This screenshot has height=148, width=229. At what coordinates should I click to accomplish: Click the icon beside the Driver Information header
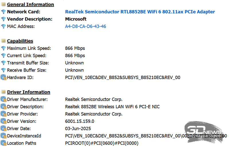[x=3, y=92]
